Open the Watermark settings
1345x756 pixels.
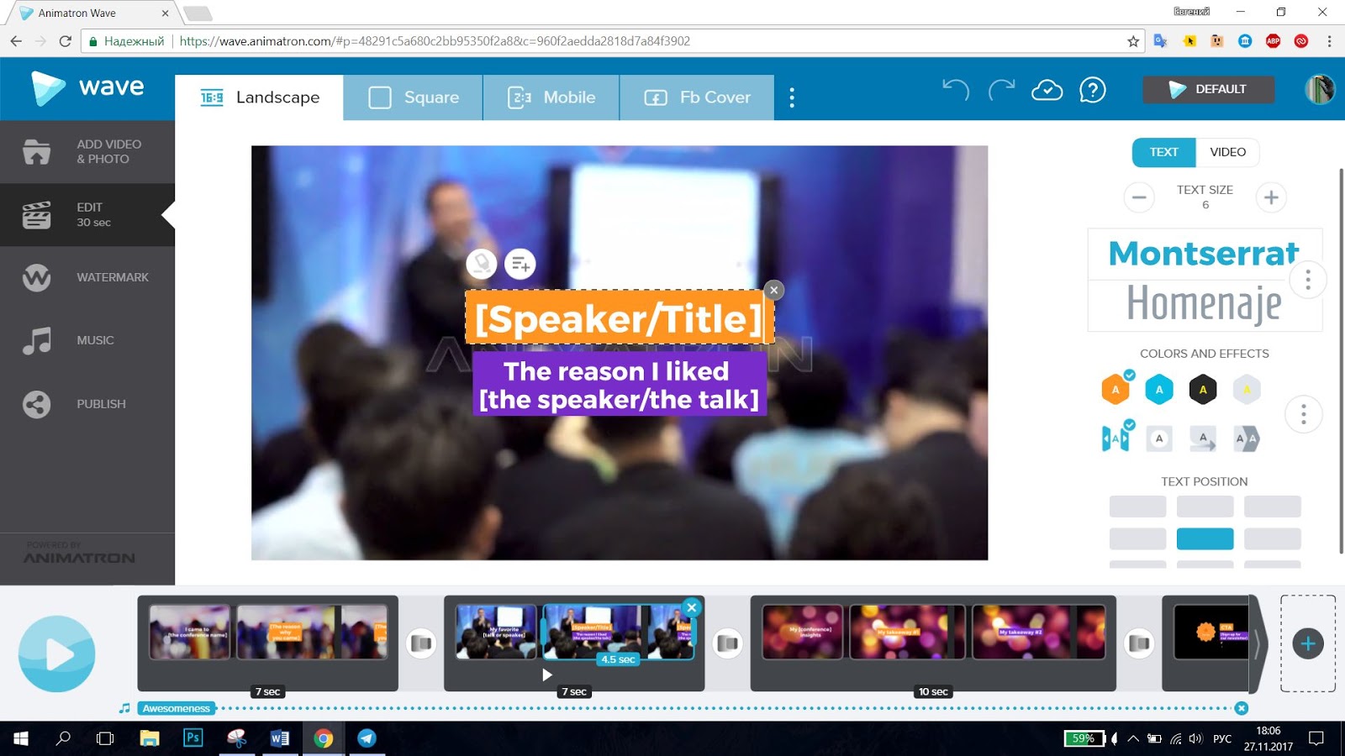(x=87, y=277)
